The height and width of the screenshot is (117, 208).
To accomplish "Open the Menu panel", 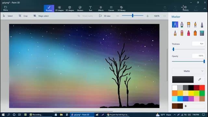I will pyautogui.click(x=6, y=8).
